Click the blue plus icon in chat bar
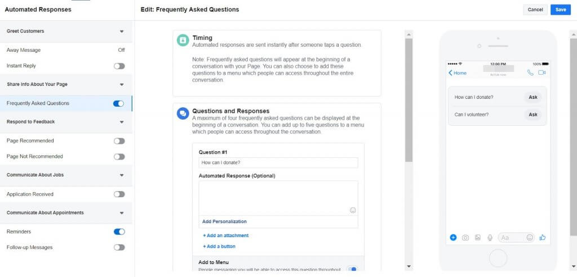This screenshot has width=577, height=277. pos(453,238)
